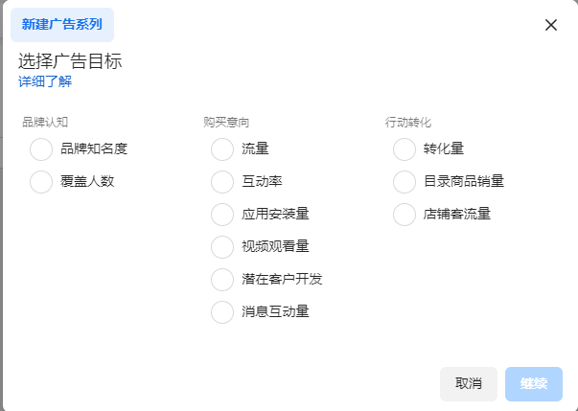Click the 品牌认知 category heading
The width and height of the screenshot is (578, 411).
[x=45, y=123]
